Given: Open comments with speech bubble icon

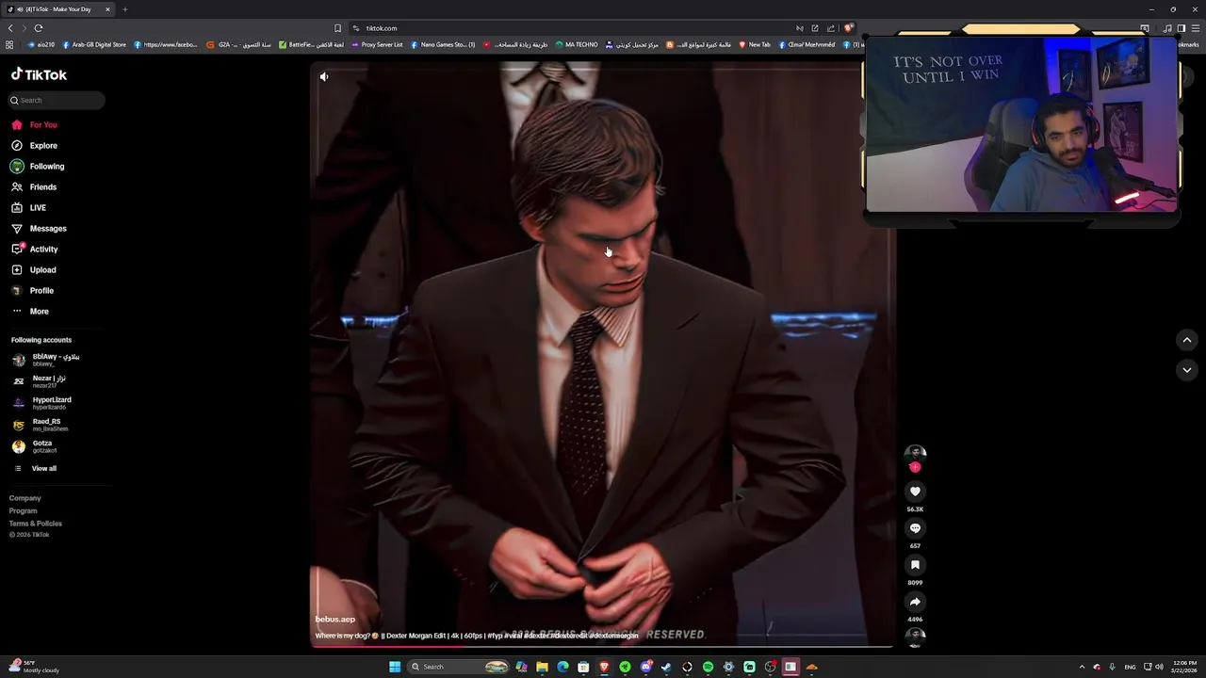Looking at the screenshot, I should pyautogui.click(x=915, y=528).
